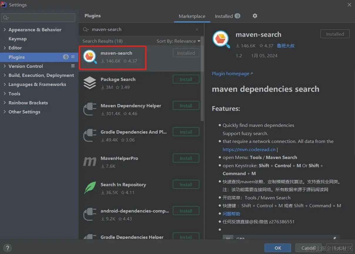Screen dimensions: 355x254
Task: Click the project-level icon beside Version Control
Action: click(x=73, y=66)
